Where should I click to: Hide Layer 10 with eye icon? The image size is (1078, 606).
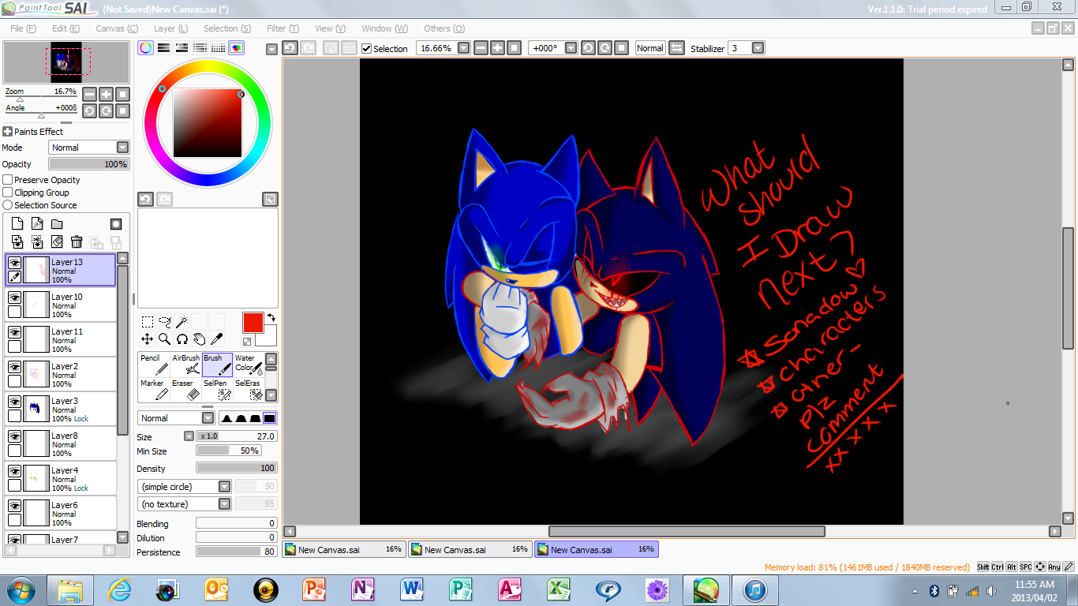tap(14, 297)
